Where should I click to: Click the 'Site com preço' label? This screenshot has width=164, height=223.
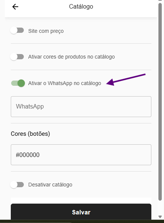click(x=46, y=31)
